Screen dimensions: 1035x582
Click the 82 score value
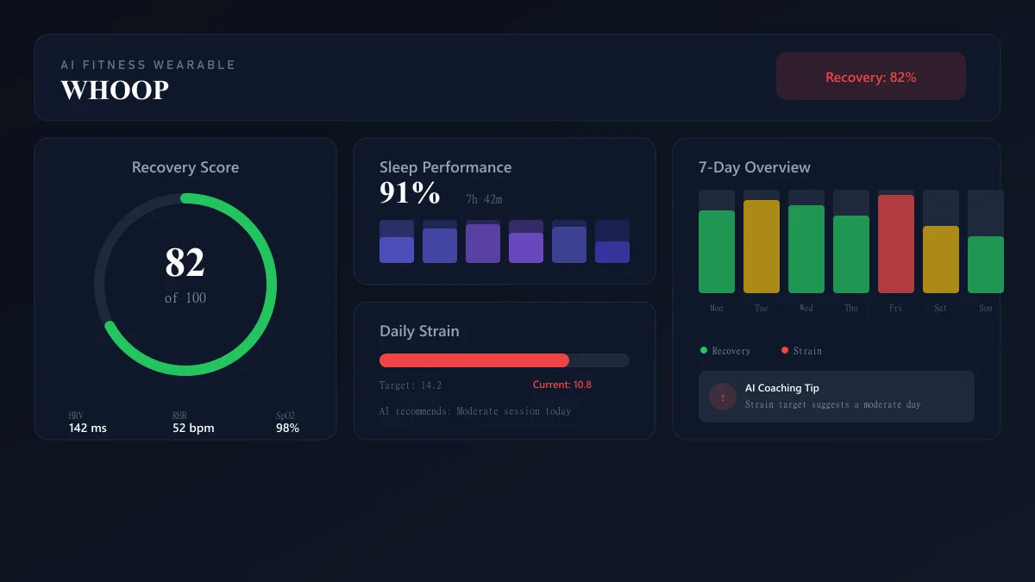(x=185, y=263)
